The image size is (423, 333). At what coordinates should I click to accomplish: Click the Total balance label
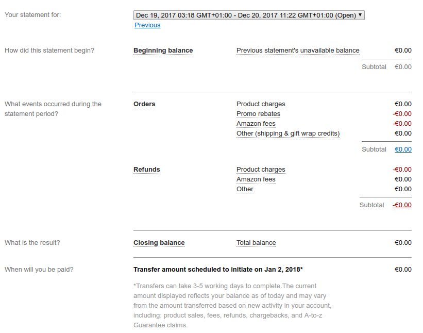tap(256, 243)
